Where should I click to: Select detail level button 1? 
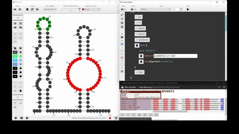[x=15, y=34]
